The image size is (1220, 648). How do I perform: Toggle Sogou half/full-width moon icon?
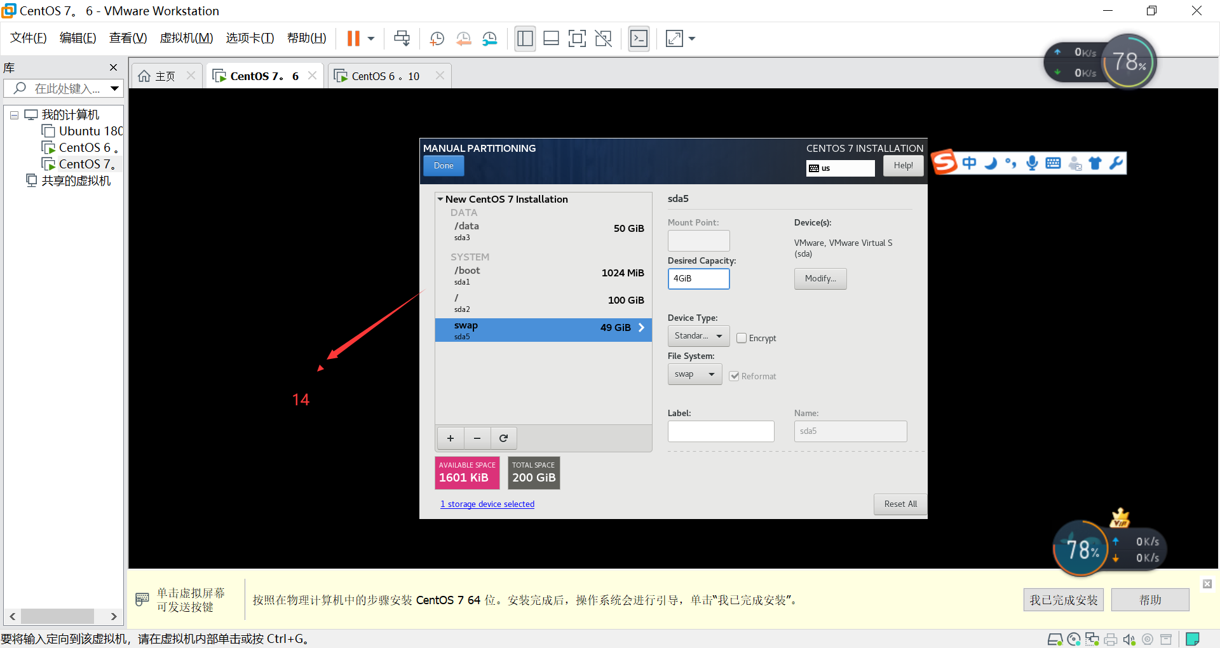991,163
